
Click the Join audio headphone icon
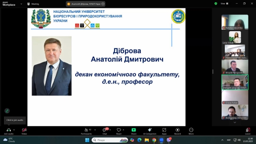(x=9, y=130)
